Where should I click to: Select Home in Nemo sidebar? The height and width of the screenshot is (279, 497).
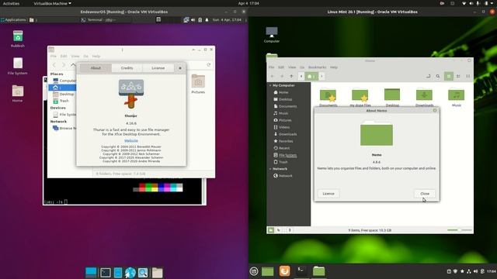pyautogui.click(x=281, y=92)
